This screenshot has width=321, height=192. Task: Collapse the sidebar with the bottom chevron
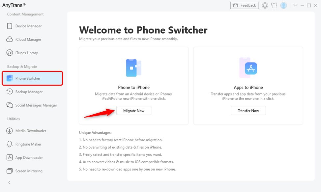click(9, 182)
